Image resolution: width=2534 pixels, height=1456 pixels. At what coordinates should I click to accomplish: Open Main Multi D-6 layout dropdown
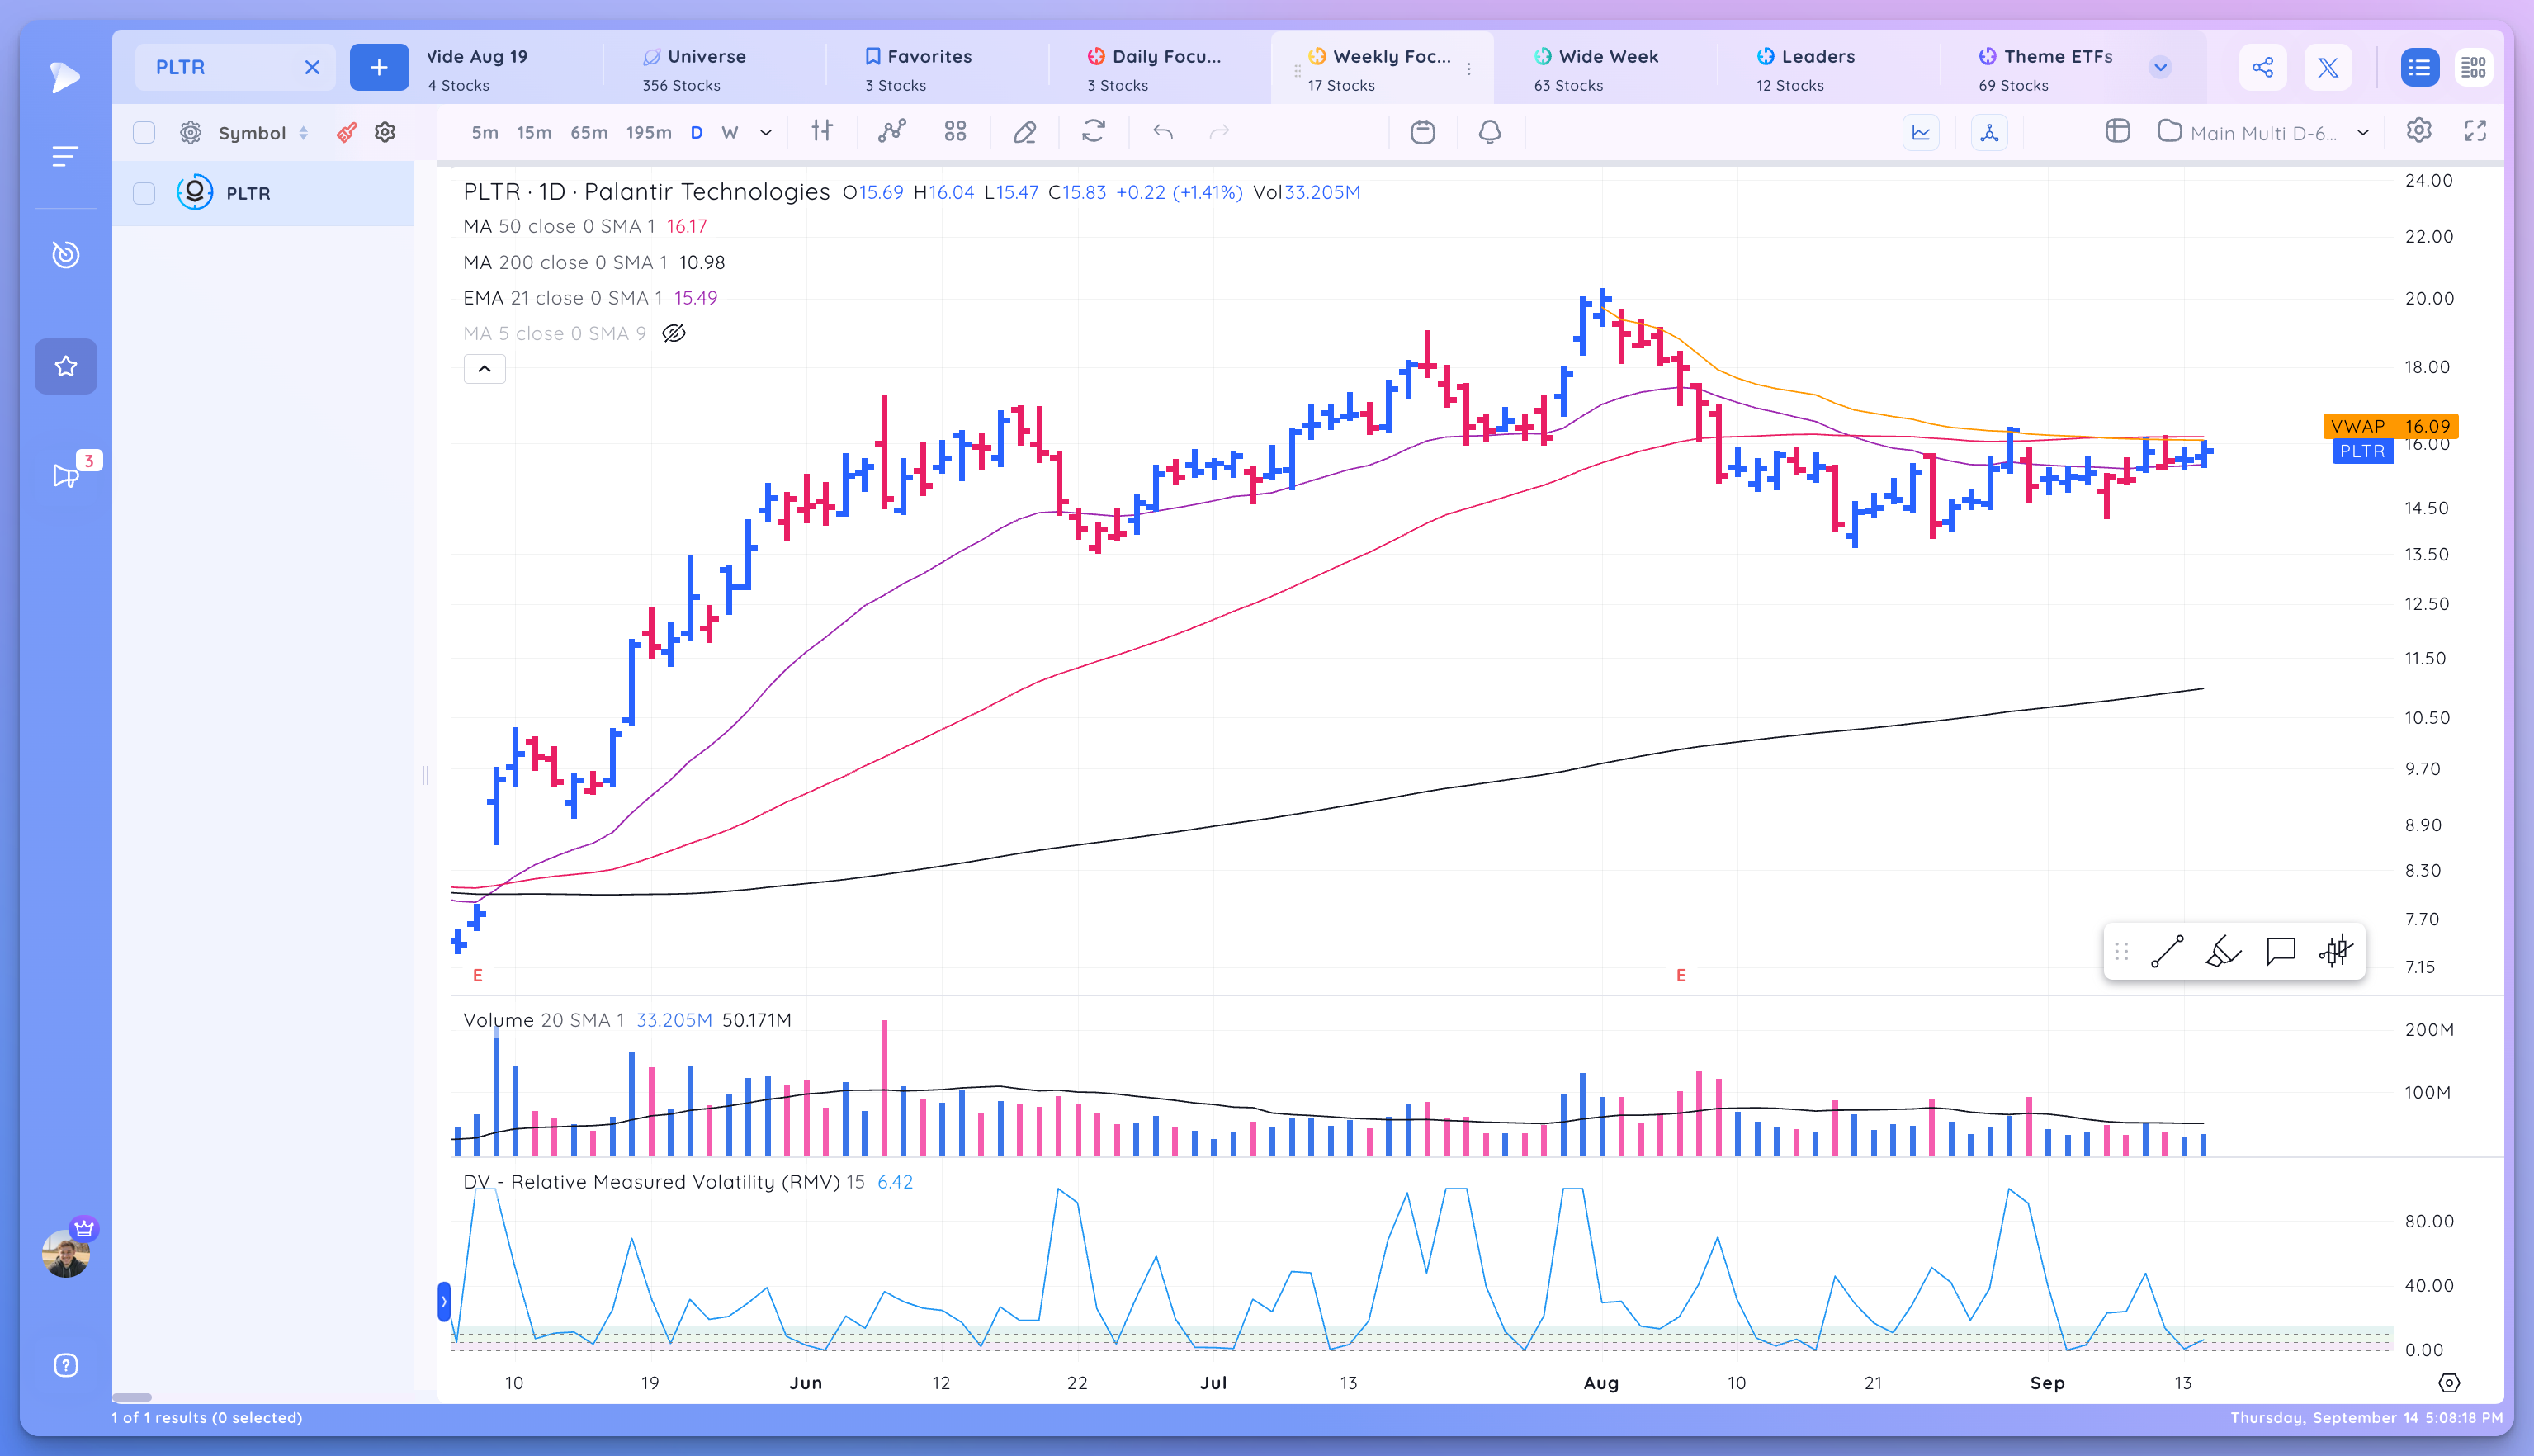point(2265,132)
